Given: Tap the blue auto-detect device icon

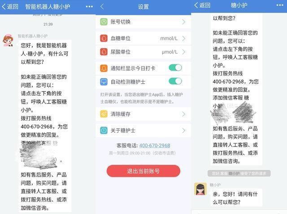Looking at the screenshot, I should pyautogui.click(x=104, y=82).
